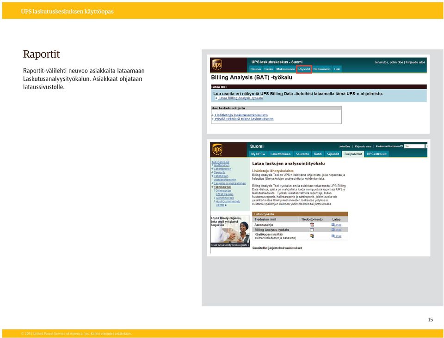Open Ohjelmoijan työkalukeskus sidebar link
The image size is (444, 338).
224,193
